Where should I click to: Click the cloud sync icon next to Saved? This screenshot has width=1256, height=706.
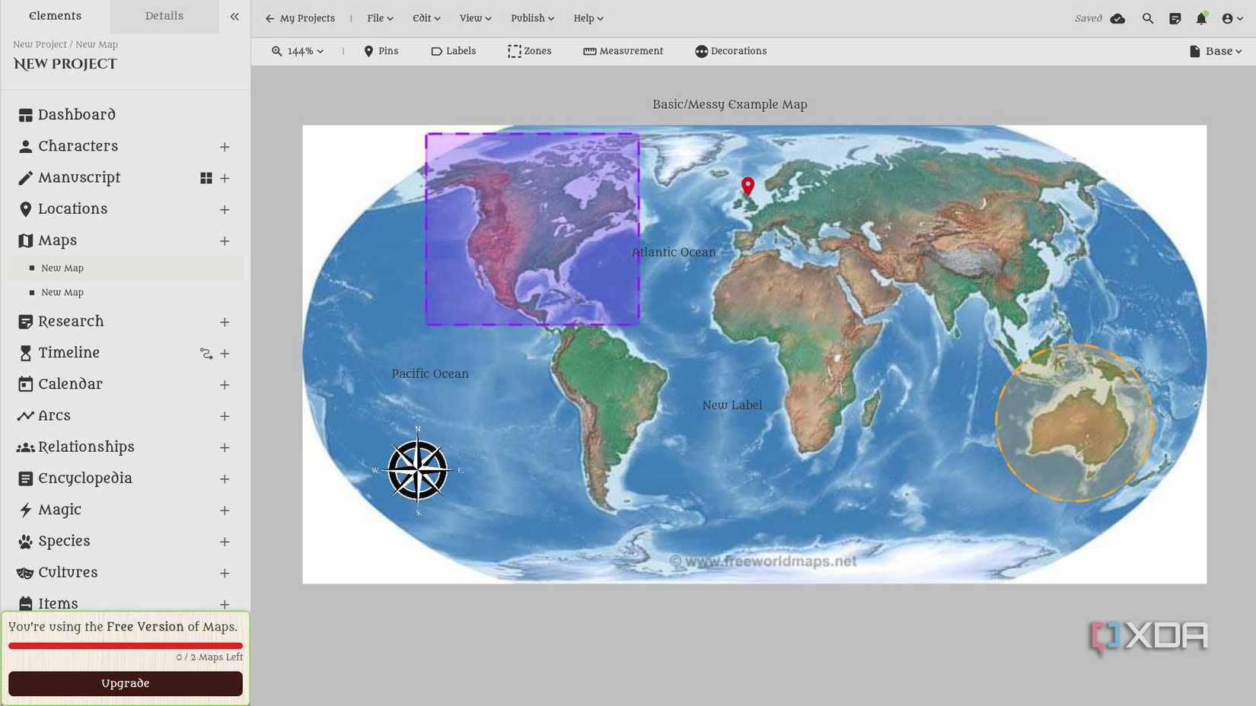pyautogui.click(x=1118, y=18)
